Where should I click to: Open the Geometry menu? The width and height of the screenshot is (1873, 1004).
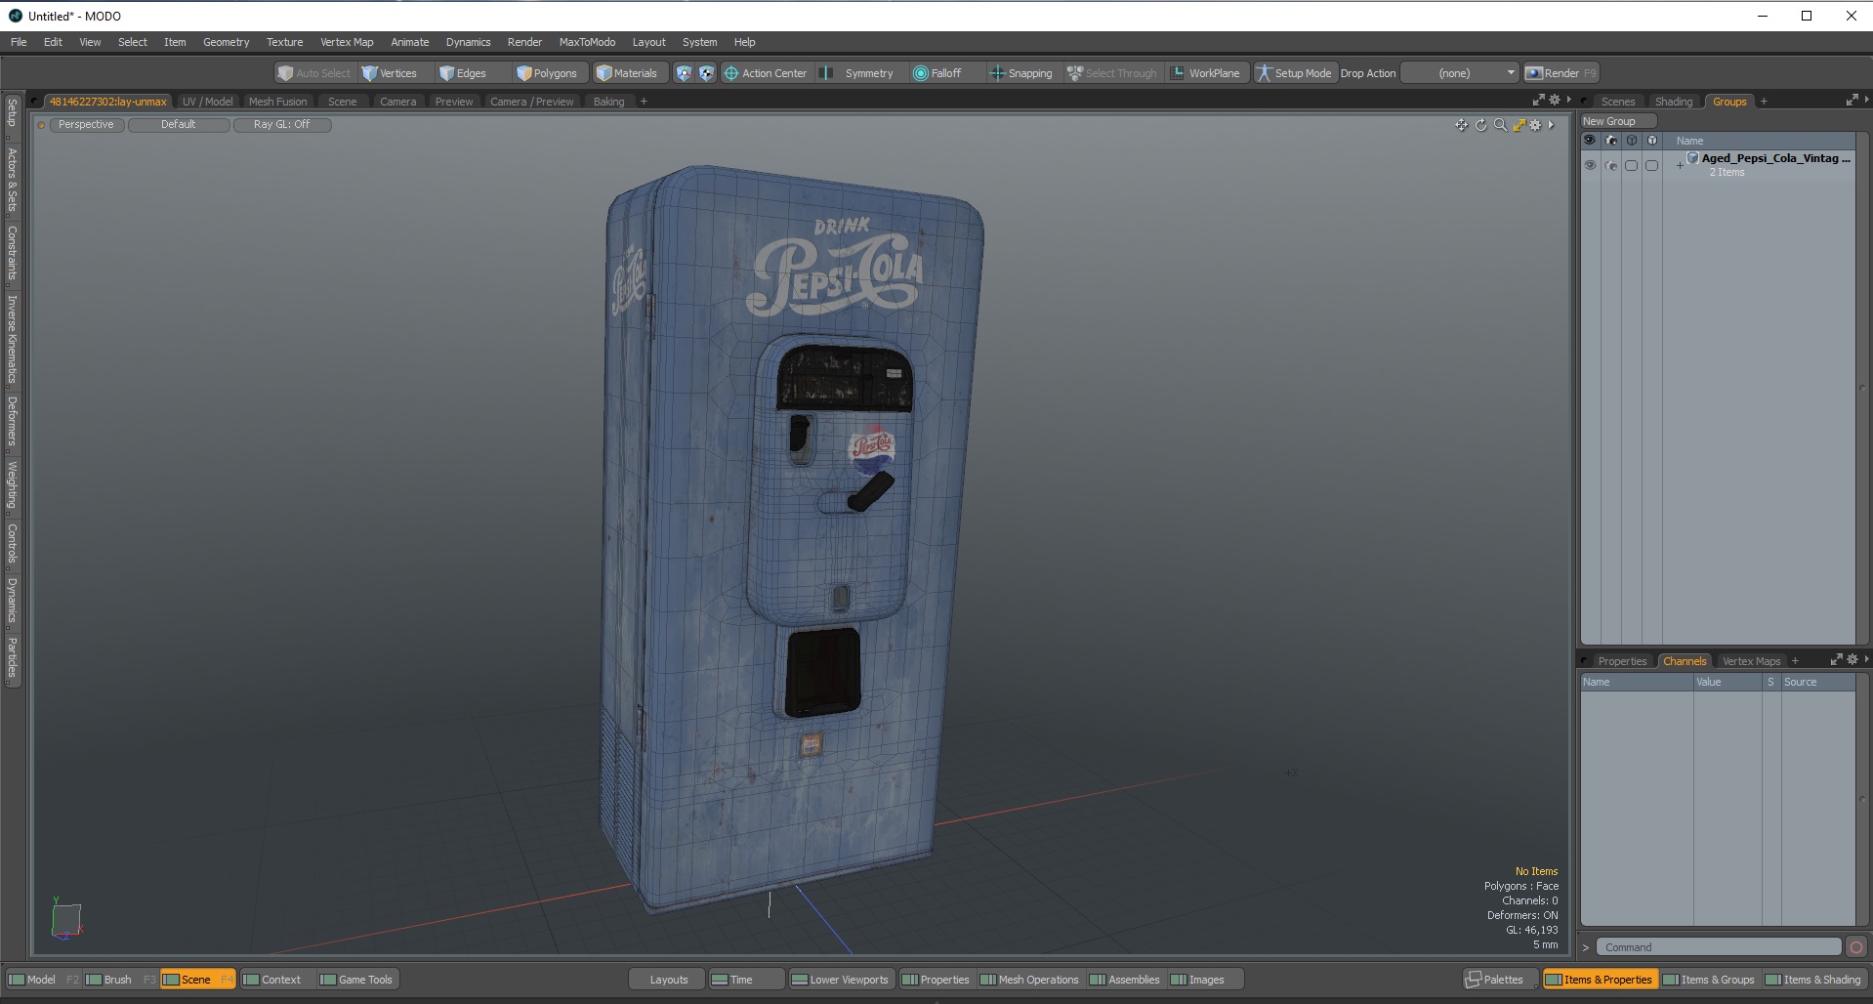226,42
